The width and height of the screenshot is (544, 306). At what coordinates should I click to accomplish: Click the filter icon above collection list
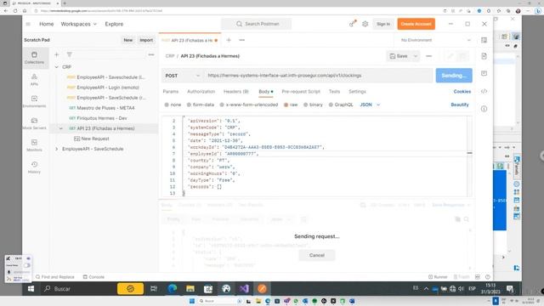[x=70, y=54]
